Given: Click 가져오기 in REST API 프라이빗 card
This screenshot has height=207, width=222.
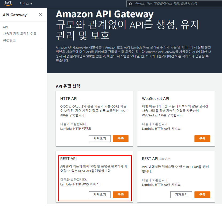Looking at the screenshot, I should (181, 195).
